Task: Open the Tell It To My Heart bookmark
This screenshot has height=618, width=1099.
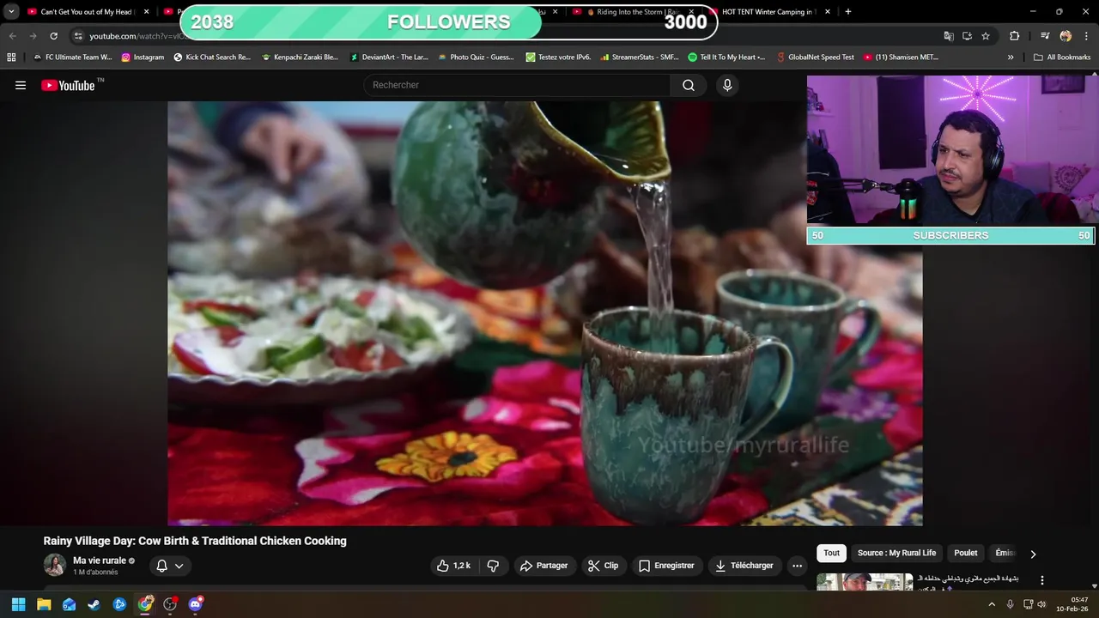Action: pyautogui.click(x=727, y=58)
